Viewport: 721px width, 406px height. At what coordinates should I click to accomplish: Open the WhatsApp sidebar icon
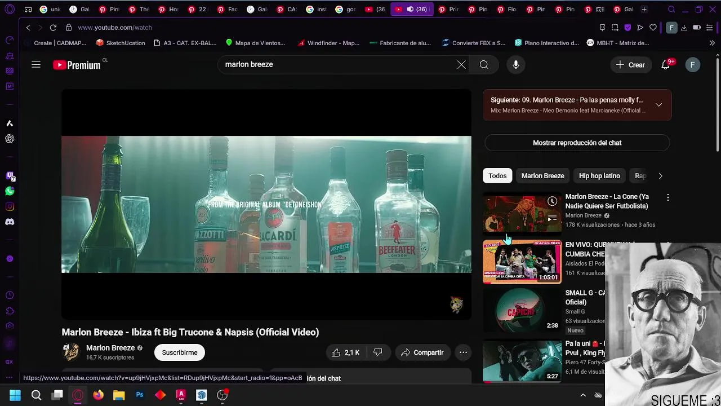pyautogui.click(x=10, y=191)
